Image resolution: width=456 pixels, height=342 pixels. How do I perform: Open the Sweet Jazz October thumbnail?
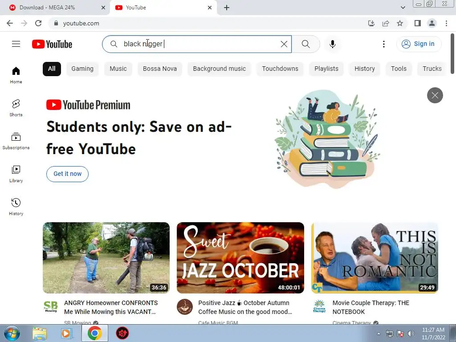[240, 258]
